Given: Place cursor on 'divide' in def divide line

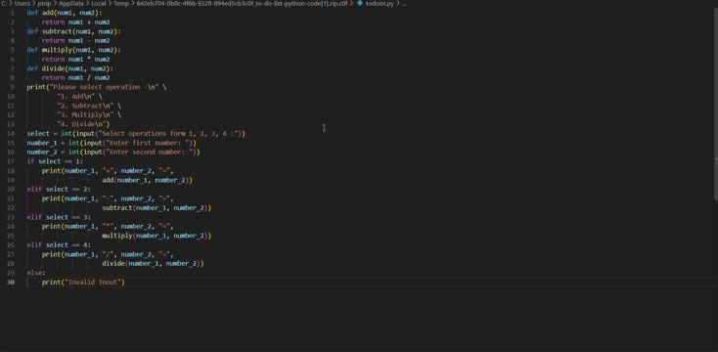Looking at the screenshot, I should pos(54,68).
